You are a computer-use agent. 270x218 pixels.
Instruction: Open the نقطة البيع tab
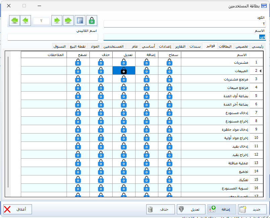77,46
